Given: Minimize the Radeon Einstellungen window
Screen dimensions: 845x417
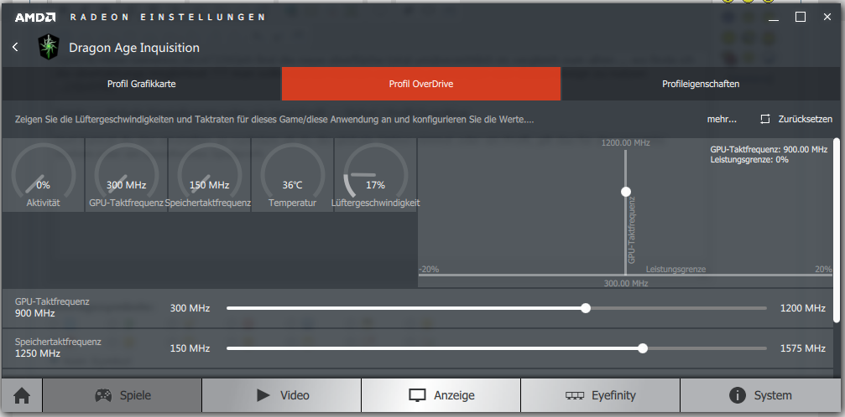Looking at the screenshot, I should click(774, 18).
